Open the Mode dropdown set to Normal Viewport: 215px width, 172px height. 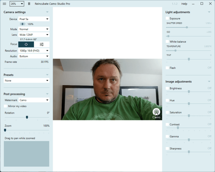34,29
